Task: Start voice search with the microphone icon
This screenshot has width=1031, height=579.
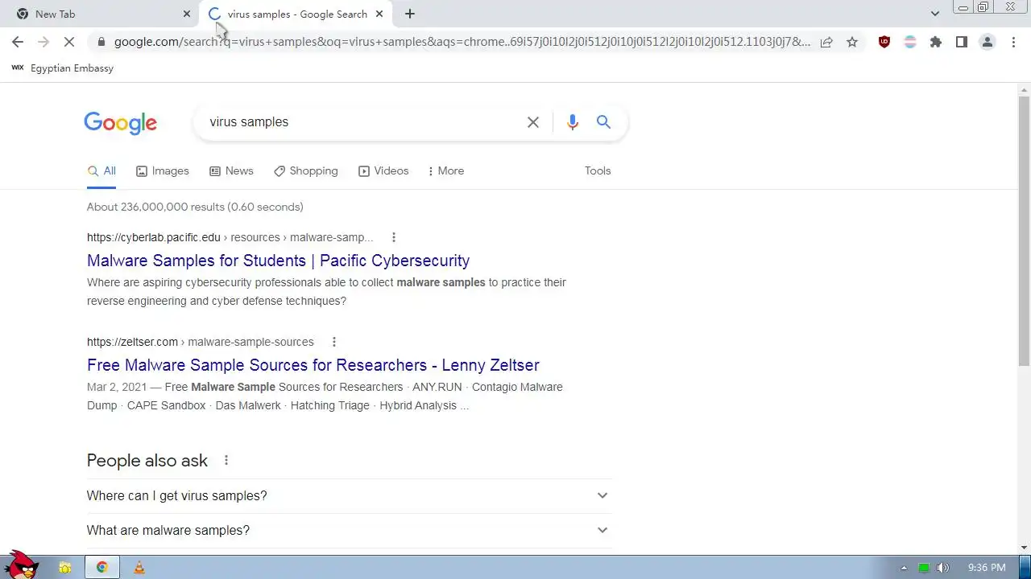Action: (x=573, y=122)
